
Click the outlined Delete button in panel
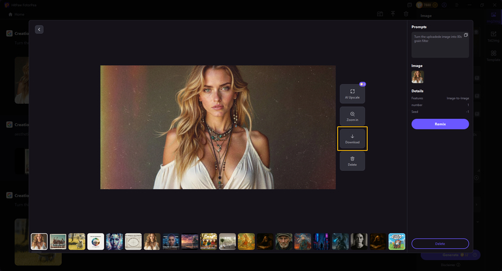(x=440, y=243)
